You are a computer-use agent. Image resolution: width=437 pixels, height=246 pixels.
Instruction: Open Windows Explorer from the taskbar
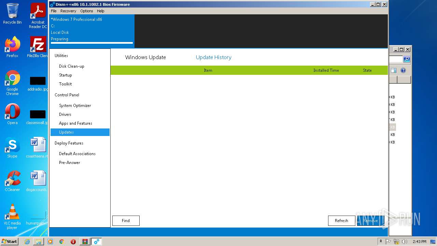point(39,242)
